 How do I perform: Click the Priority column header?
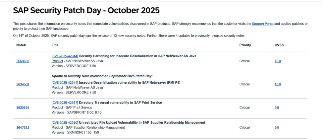coord(245,45)
